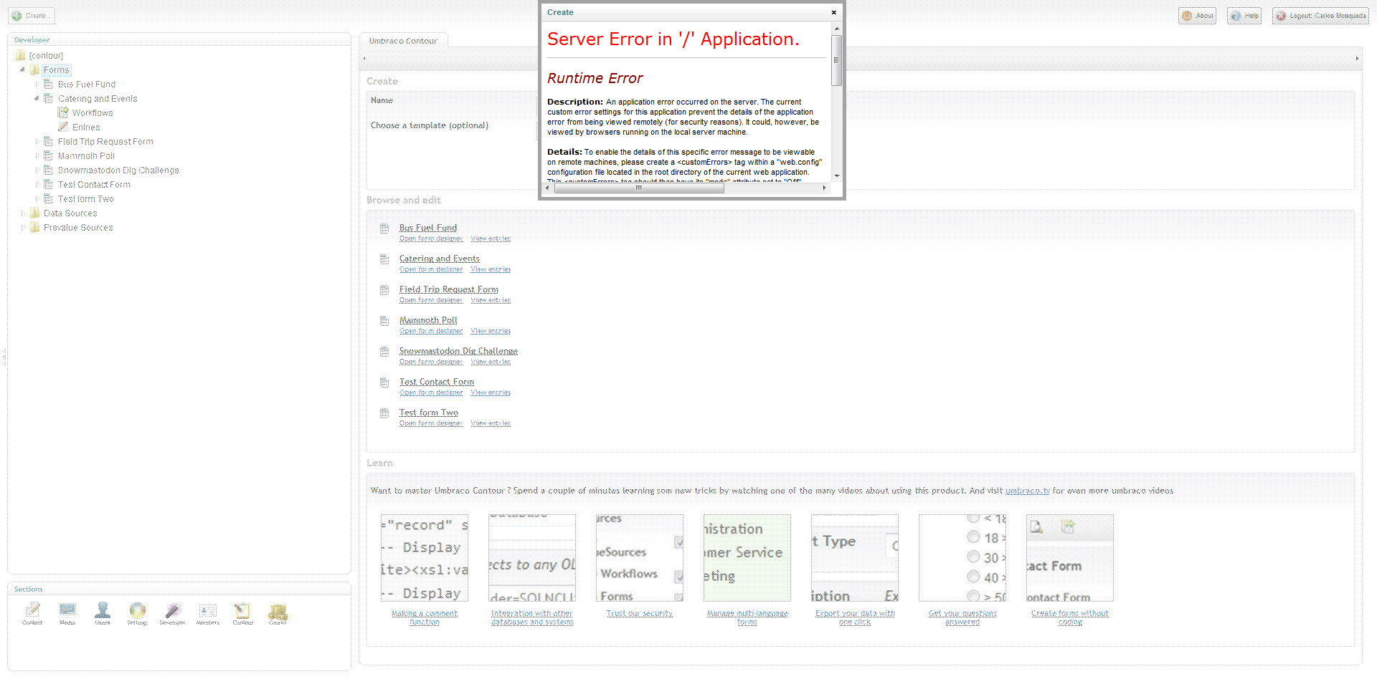Image resolution: width=1377 pixels, height=684 pixels.
Task: Click the tab strip left-scroll arrow
Action: 364,58
